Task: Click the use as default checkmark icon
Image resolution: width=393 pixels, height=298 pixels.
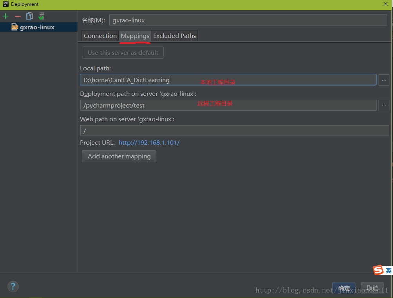Action: tap(42, 16)
